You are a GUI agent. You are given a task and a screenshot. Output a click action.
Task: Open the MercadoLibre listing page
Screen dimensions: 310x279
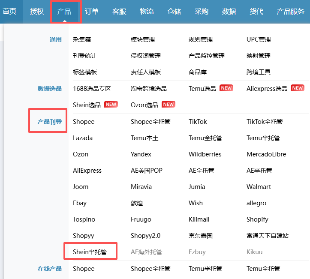266,154
